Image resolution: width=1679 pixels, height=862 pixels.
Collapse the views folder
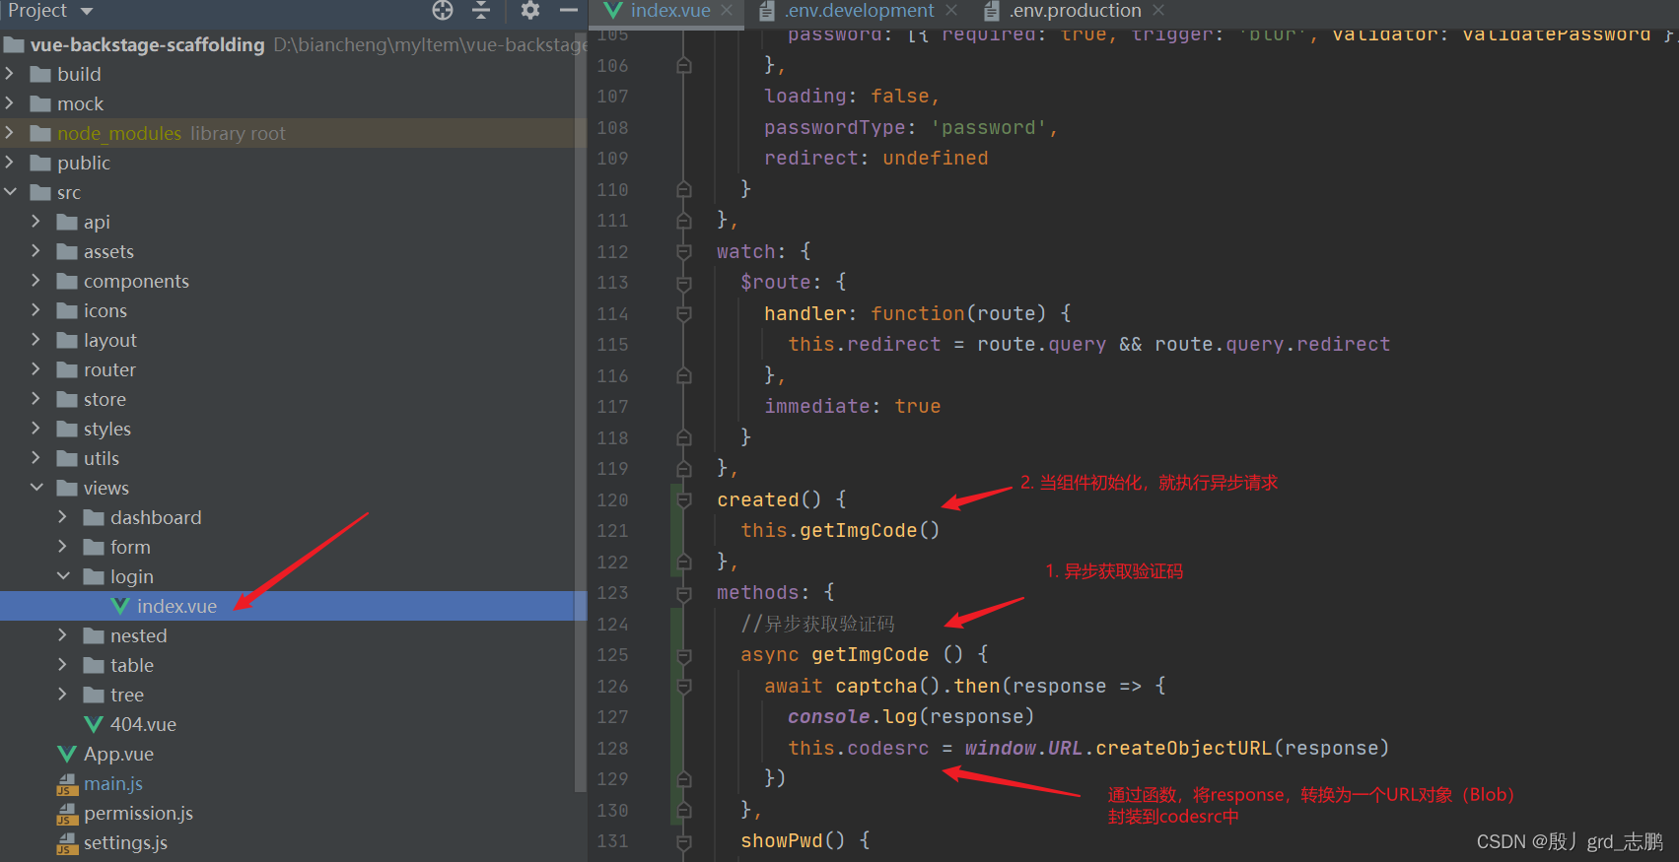(36, 488)
